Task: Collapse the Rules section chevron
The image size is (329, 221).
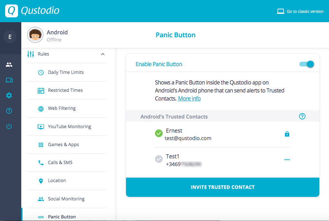Action: (x=103, y=54)
